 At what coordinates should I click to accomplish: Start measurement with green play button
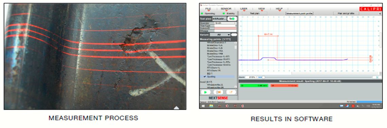click(x=205, y=92)
